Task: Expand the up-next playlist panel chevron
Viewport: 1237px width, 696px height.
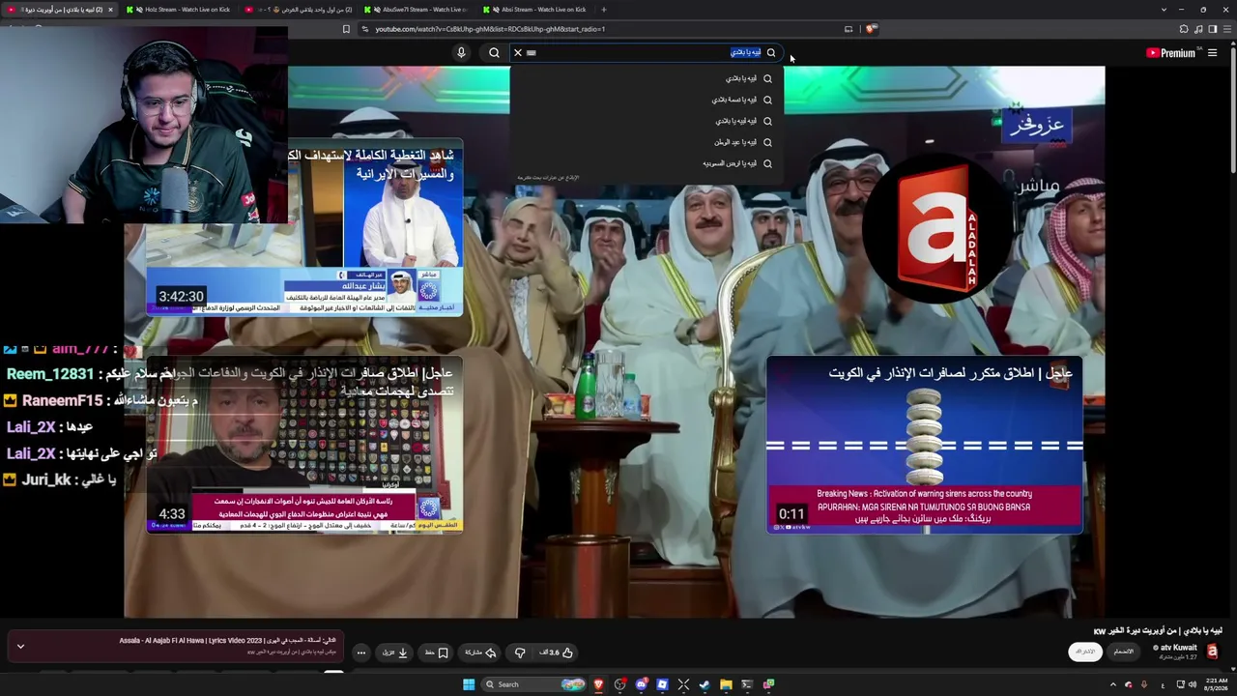Action: click(x=20, y=647)
